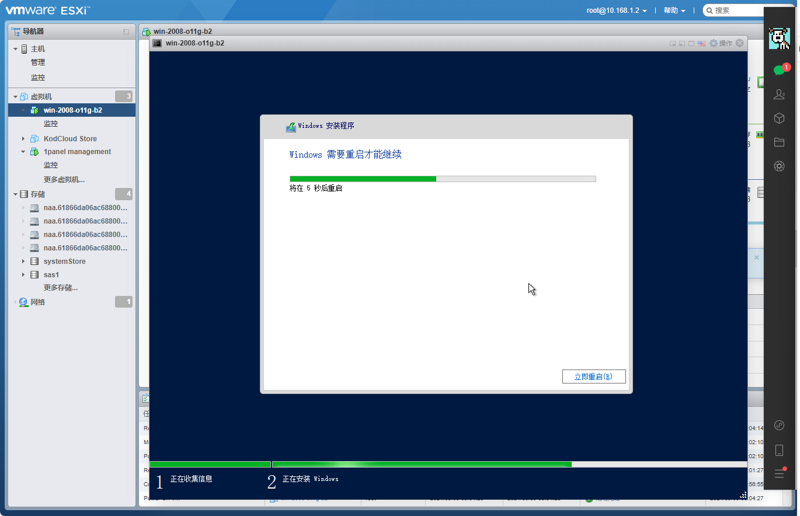This screenshot has height=516, width=800.
Task: Close the console window with X button
Action: [740, 43]
